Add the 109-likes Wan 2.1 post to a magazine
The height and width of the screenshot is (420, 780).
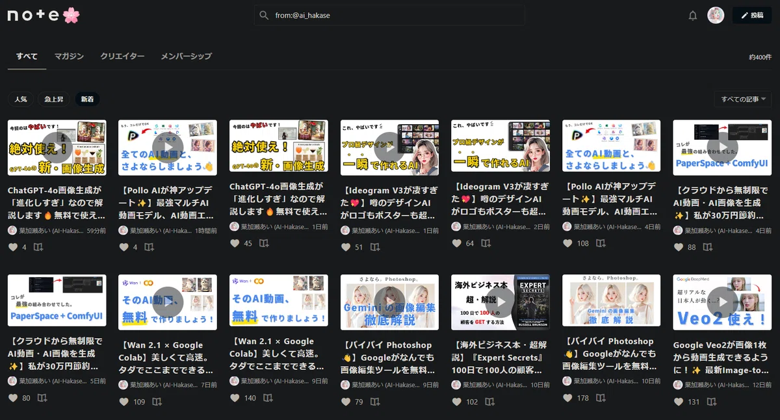click(x=157, y=402)
